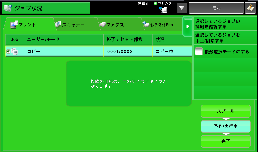Click the copy job pages icon
Image resolution: width=258 pixels, height=152 pixels.
[x=15, y=52]
